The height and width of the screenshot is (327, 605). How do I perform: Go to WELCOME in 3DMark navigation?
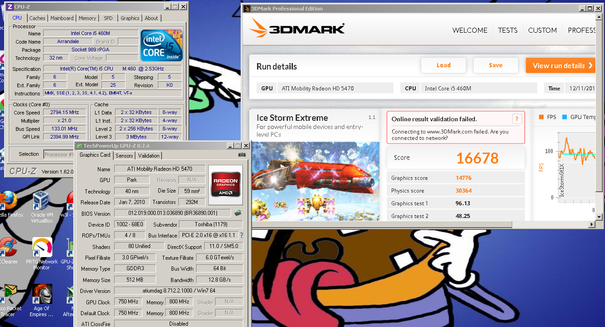[x=470, y=30]
